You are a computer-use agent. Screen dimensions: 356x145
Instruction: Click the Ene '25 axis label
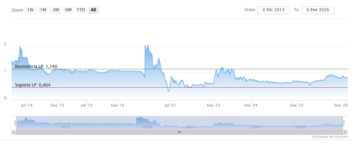click(x=297, y=105)
